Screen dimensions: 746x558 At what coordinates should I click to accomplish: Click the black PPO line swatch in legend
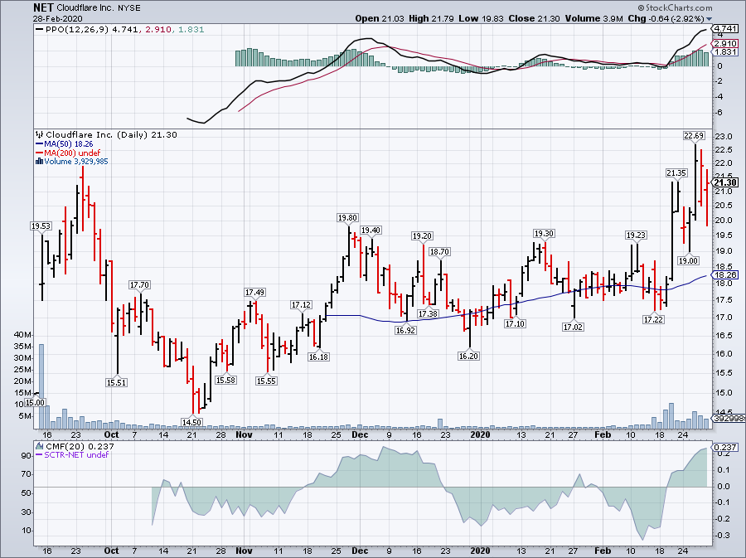[x=40, y=30]
